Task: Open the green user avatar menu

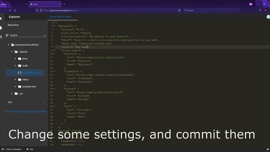Action: click(x=268, y=17)
